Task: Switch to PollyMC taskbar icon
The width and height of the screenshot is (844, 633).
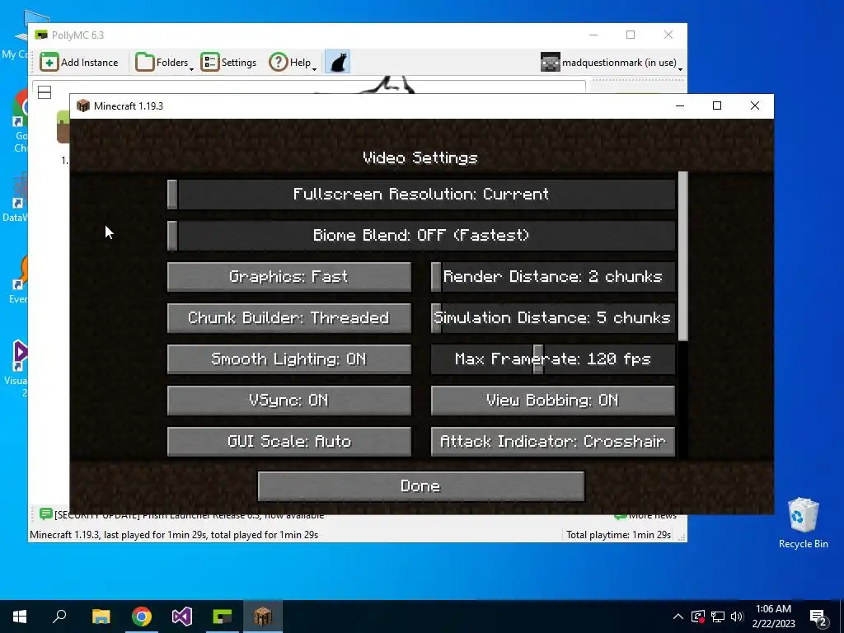Action: point(223,617)
